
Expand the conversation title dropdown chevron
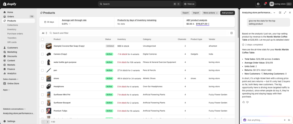(x=274, y=13)
